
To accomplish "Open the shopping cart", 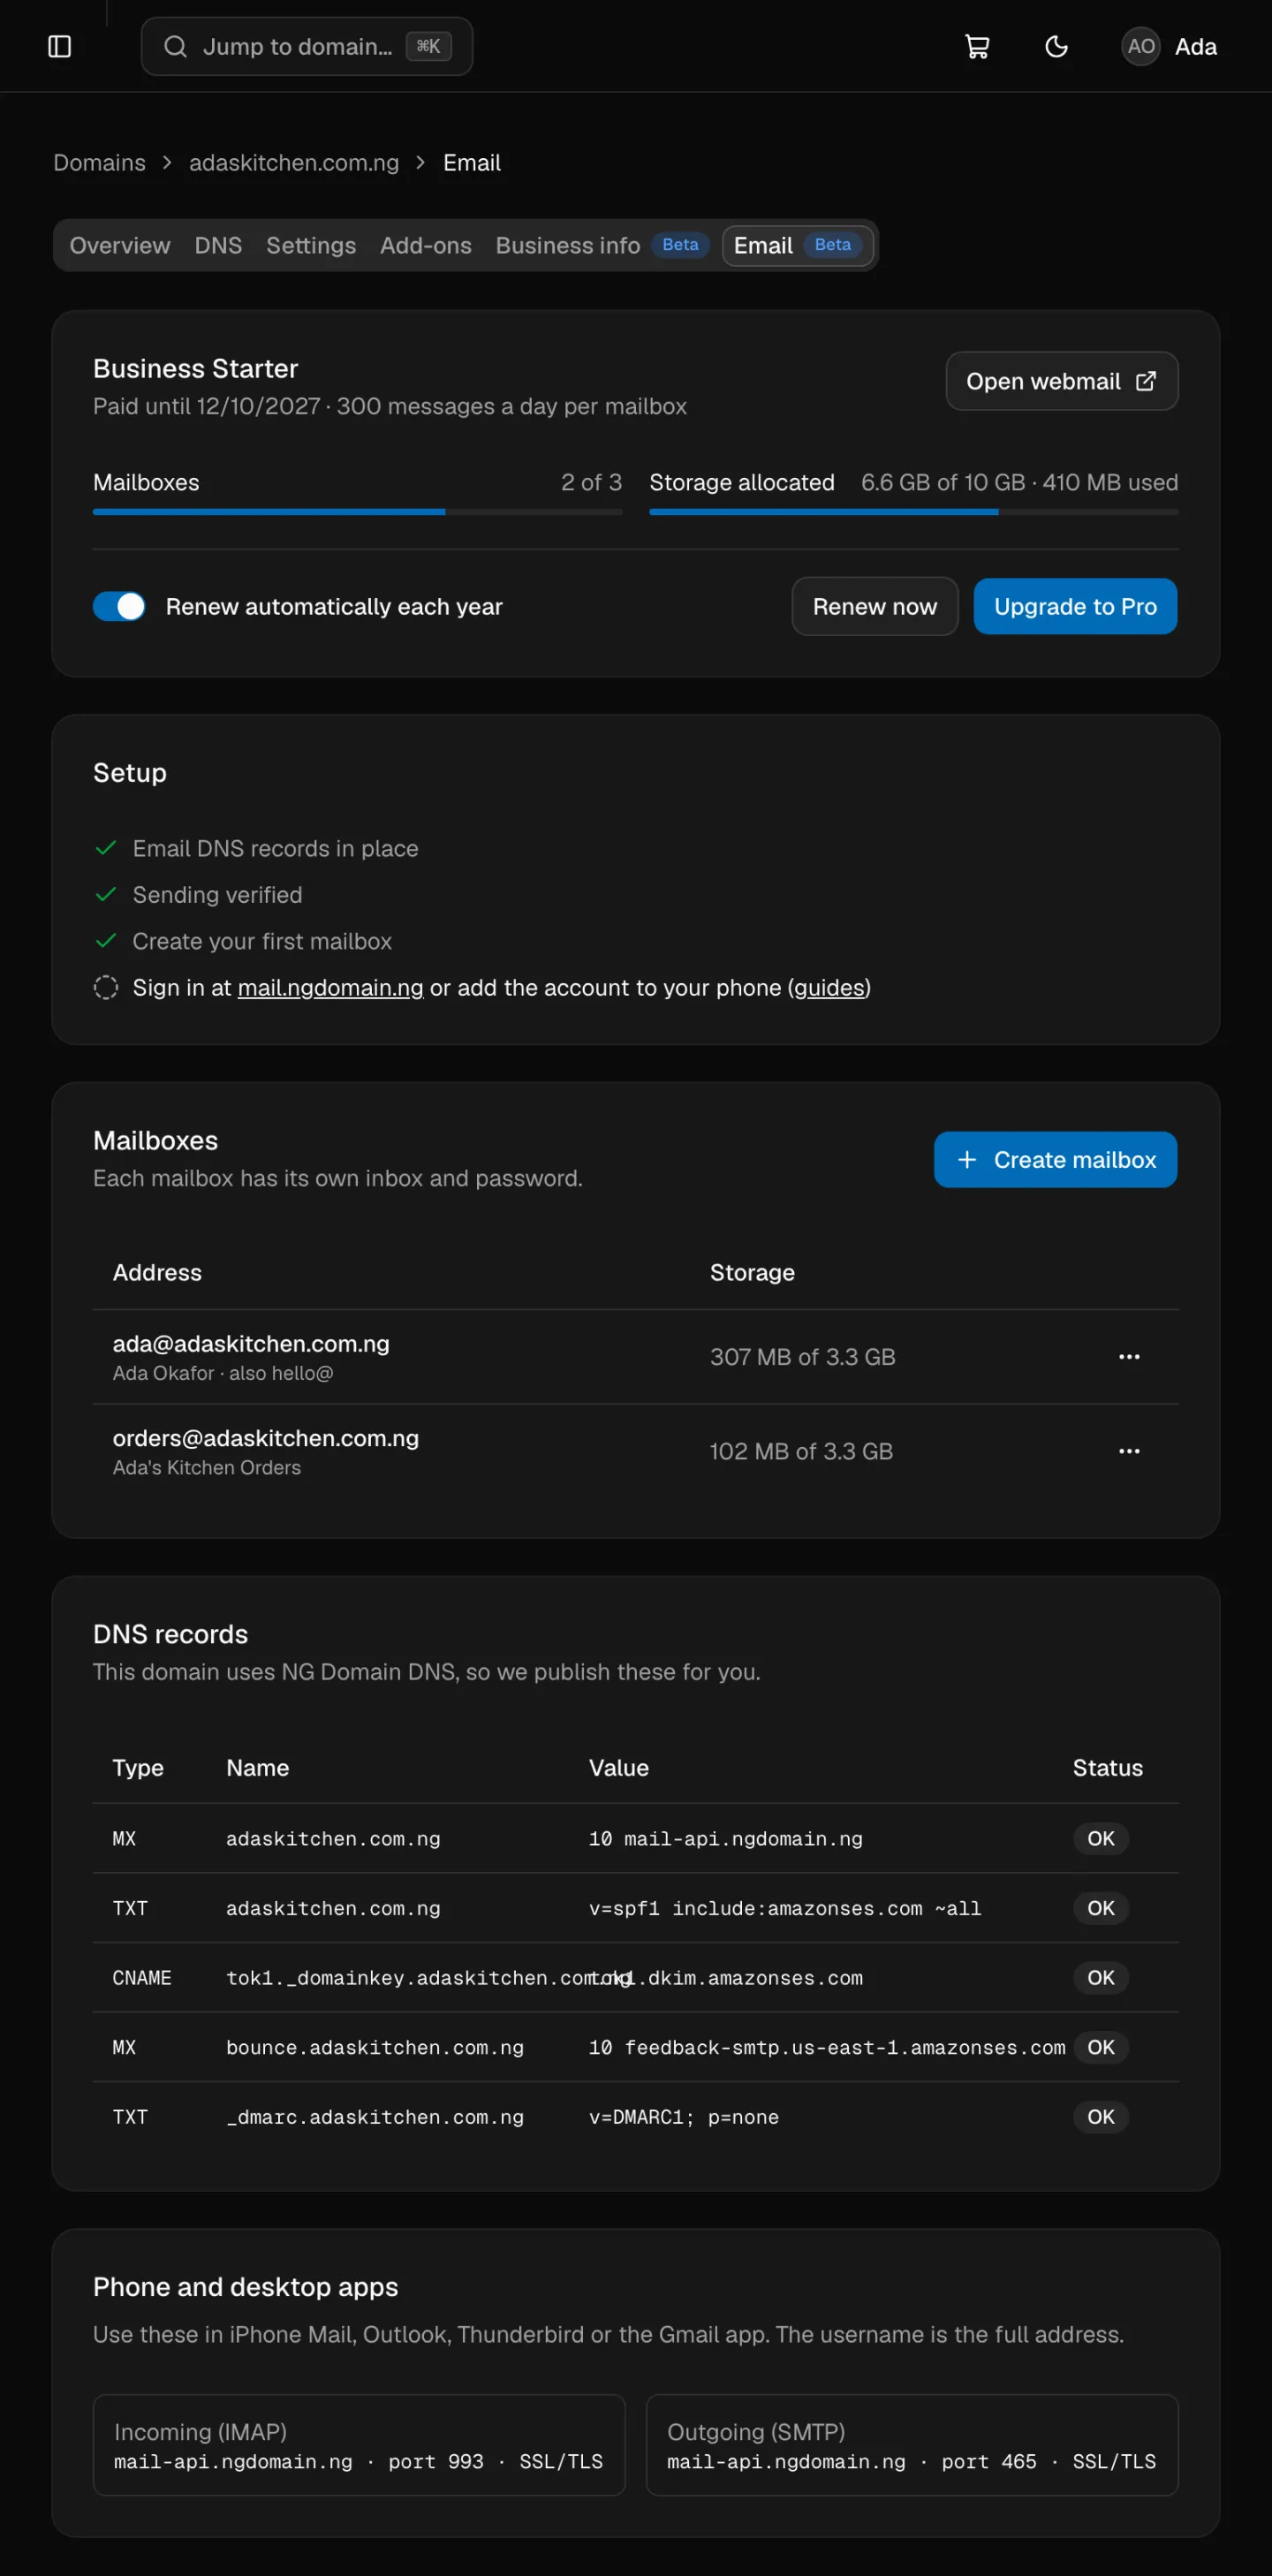I will (x=977, y=46).
